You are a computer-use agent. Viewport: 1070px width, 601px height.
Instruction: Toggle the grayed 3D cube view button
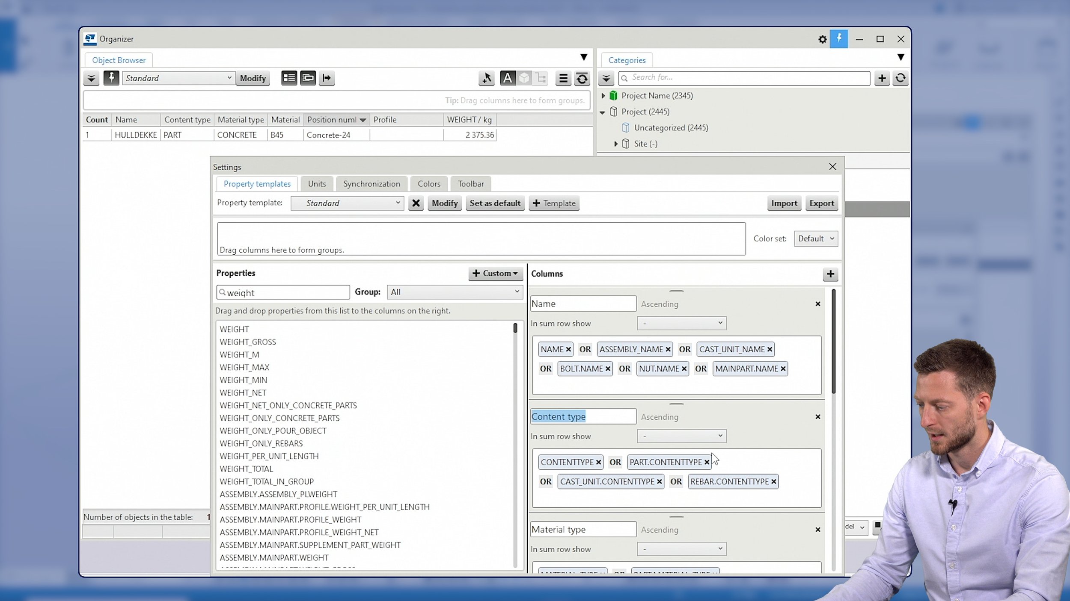tap(524, 78)
